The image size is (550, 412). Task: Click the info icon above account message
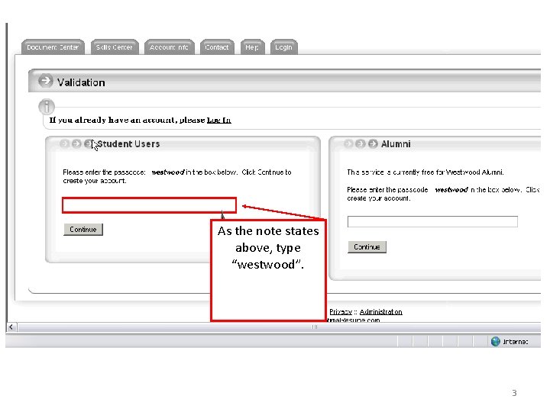pos(47,107)
